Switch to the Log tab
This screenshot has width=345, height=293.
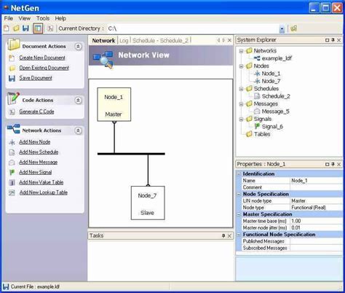tap(124, 41)
